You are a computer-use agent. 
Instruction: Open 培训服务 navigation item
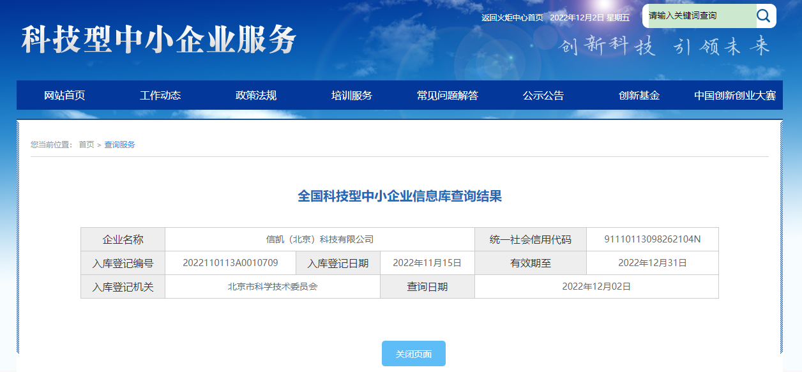coord(352,95)
